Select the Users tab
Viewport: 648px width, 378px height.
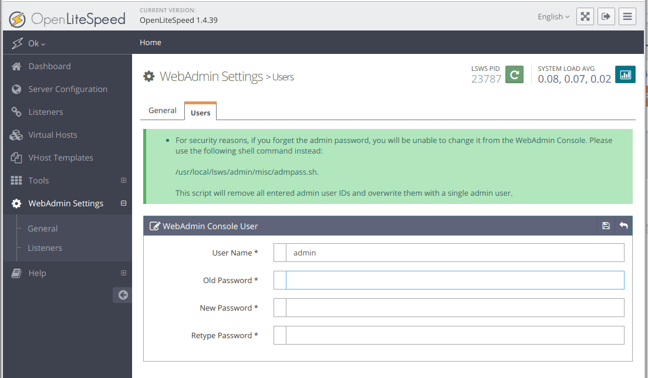(x=200, y=113)
